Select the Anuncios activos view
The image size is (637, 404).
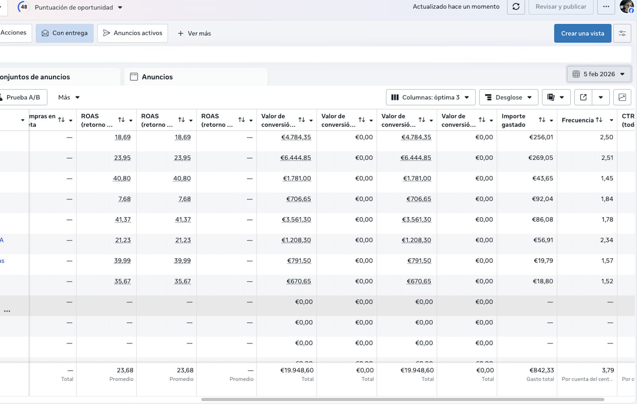(x=133, y=33)
